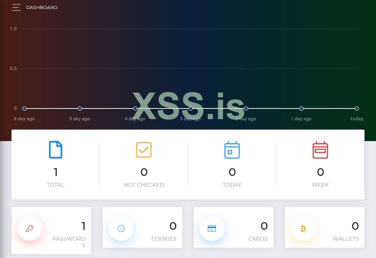376x258 pixels.
Task: Select the chart point for 5 day ago
Action: point(80,108)
